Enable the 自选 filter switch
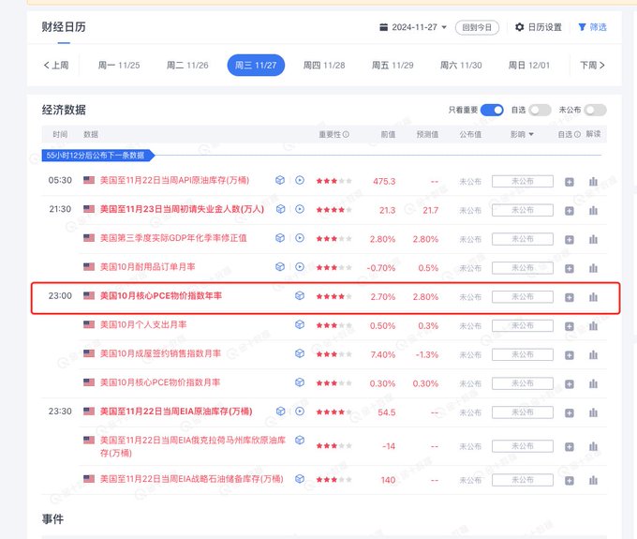The image size is (637, 539). (x=540, y=110)
